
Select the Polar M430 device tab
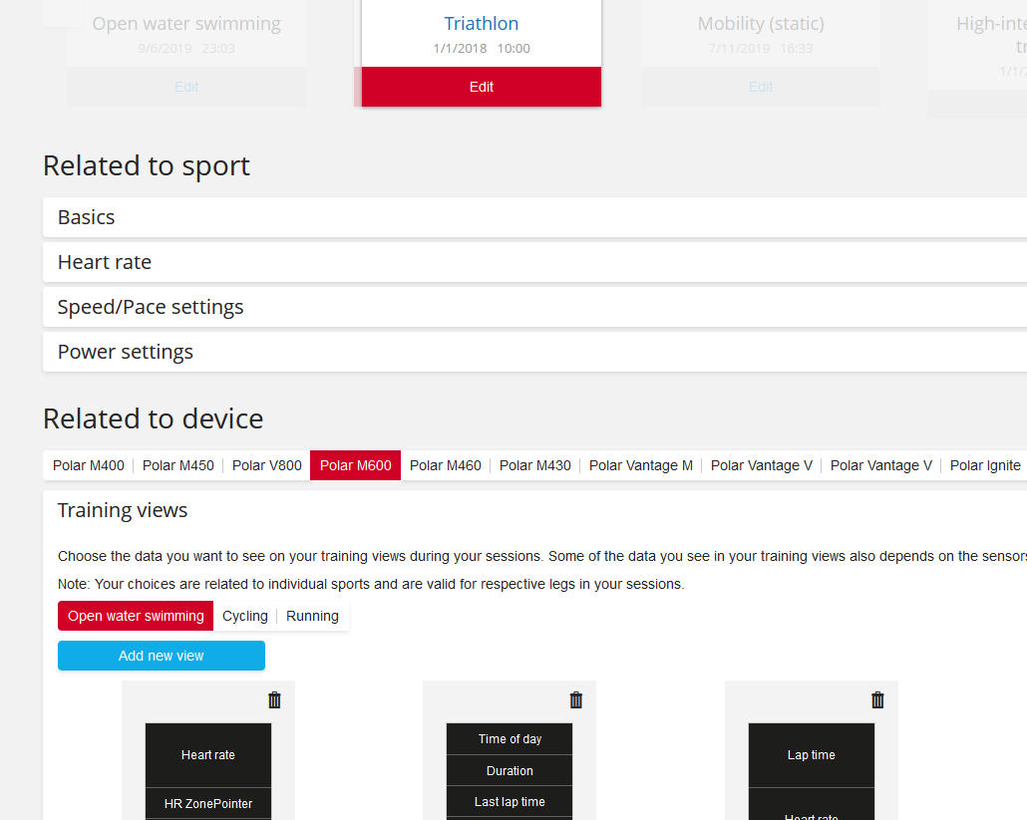click(534, 464)
